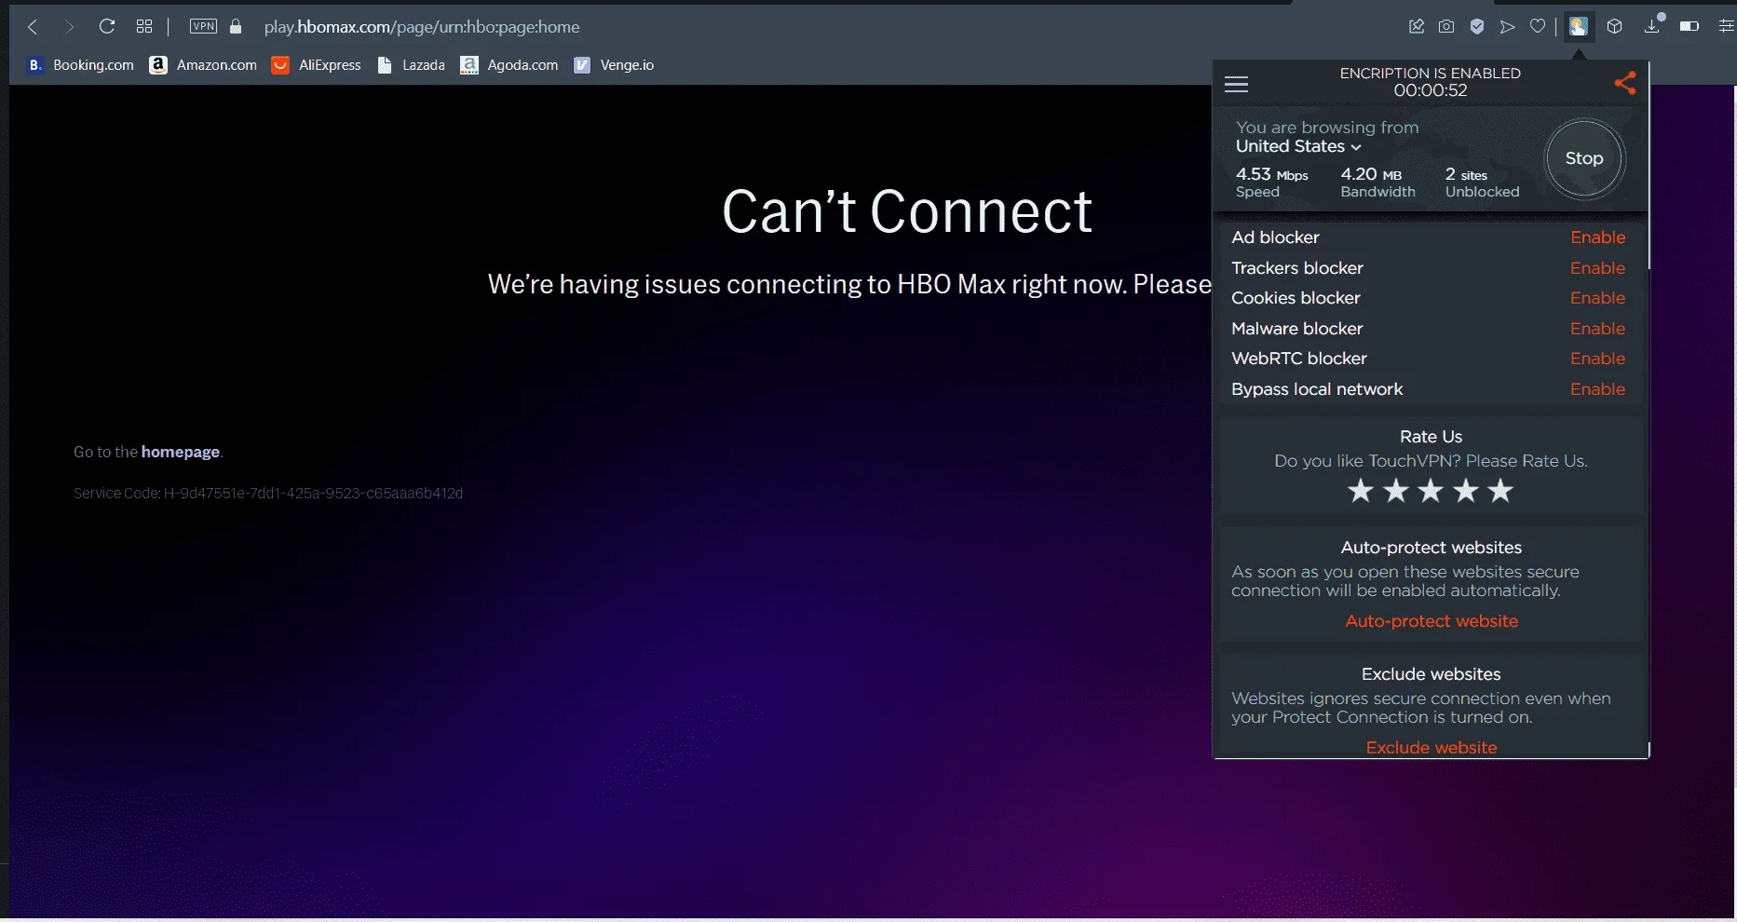Image resolution: width=1737 pixels, height=922 pixels.
Task: Enable the Ad blocker
Action: pos(1597,237)
